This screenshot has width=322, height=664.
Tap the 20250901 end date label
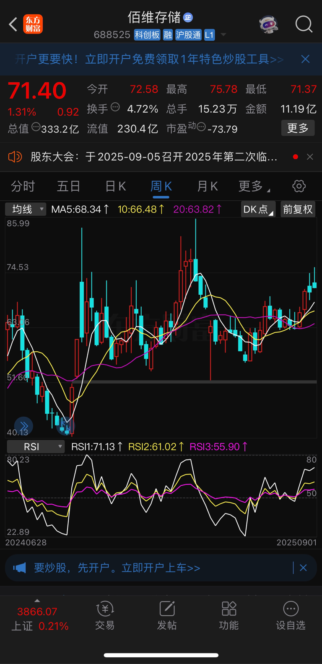[x=297, y=542]
